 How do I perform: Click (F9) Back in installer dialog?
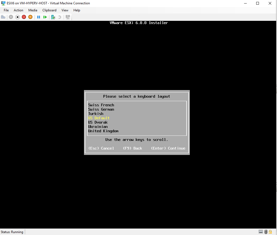pos(133,148)
